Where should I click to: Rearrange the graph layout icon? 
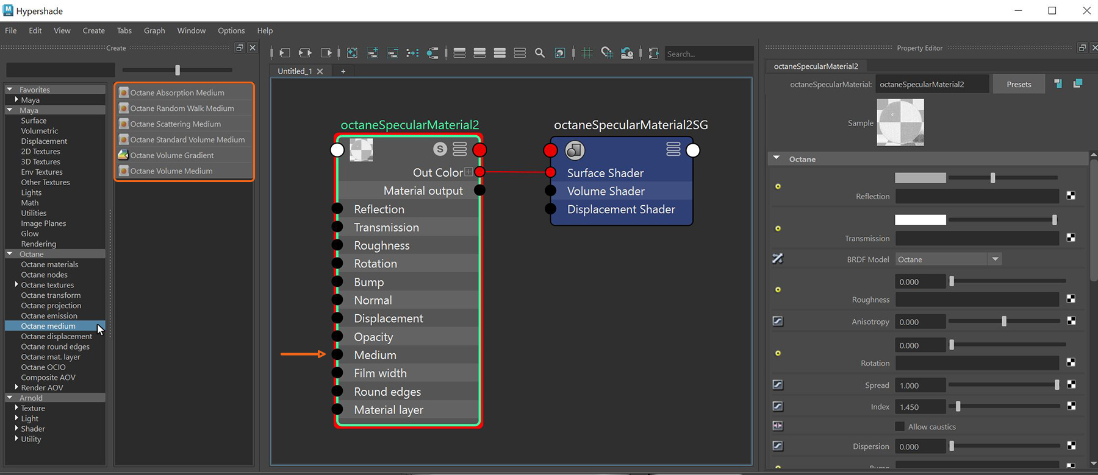pos(413,54)
